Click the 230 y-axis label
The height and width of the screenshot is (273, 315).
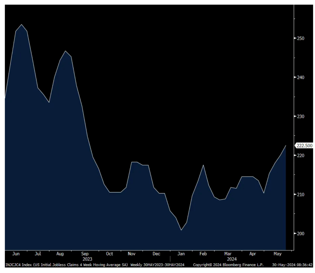point(301,116)
